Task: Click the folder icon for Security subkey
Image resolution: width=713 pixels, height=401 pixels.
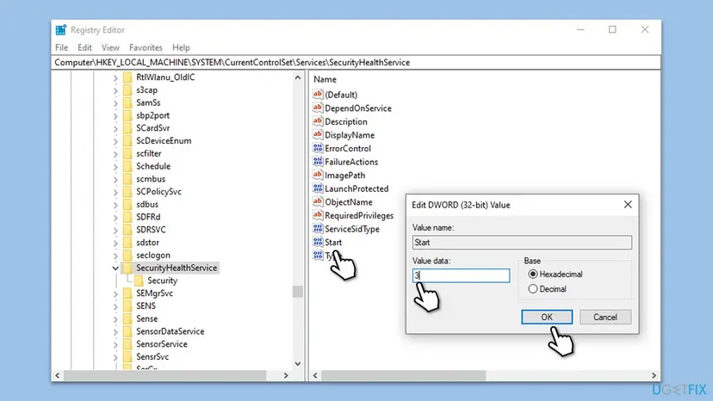Action: tap(139, 281)
